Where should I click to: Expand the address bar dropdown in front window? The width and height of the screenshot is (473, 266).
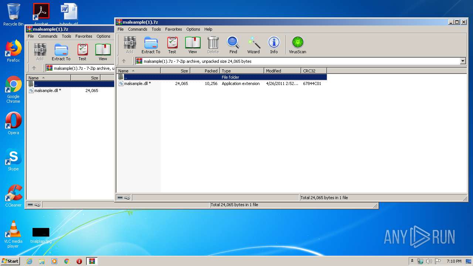[x=463, y=61]
